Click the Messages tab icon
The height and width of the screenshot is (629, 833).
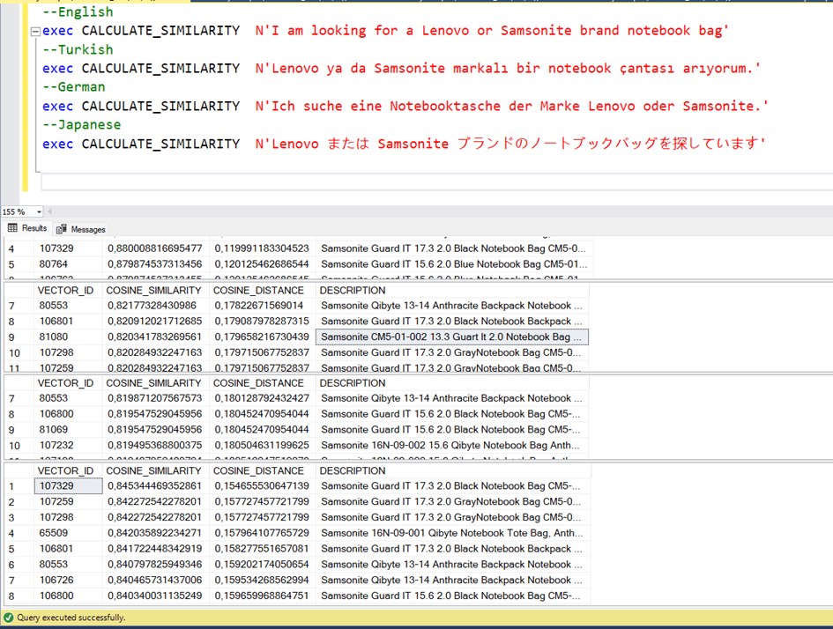pyautogui.click(x=61, y=229)
